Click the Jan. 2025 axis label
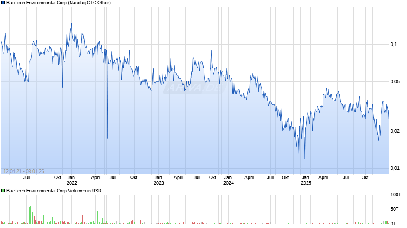Image resolution: width=407 pixels, height=228 pixels. [306, 180]
